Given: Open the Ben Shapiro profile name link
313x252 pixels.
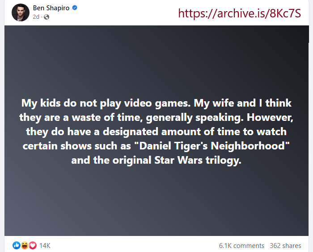Looking at the screenshot, I should click(51, 8).
